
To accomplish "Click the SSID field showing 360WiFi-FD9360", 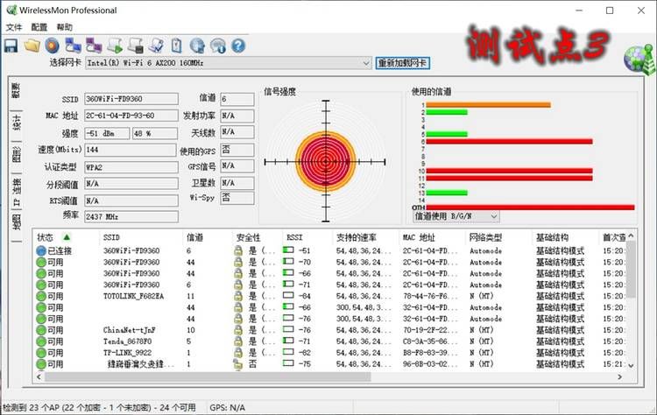I will click(131, 99).
